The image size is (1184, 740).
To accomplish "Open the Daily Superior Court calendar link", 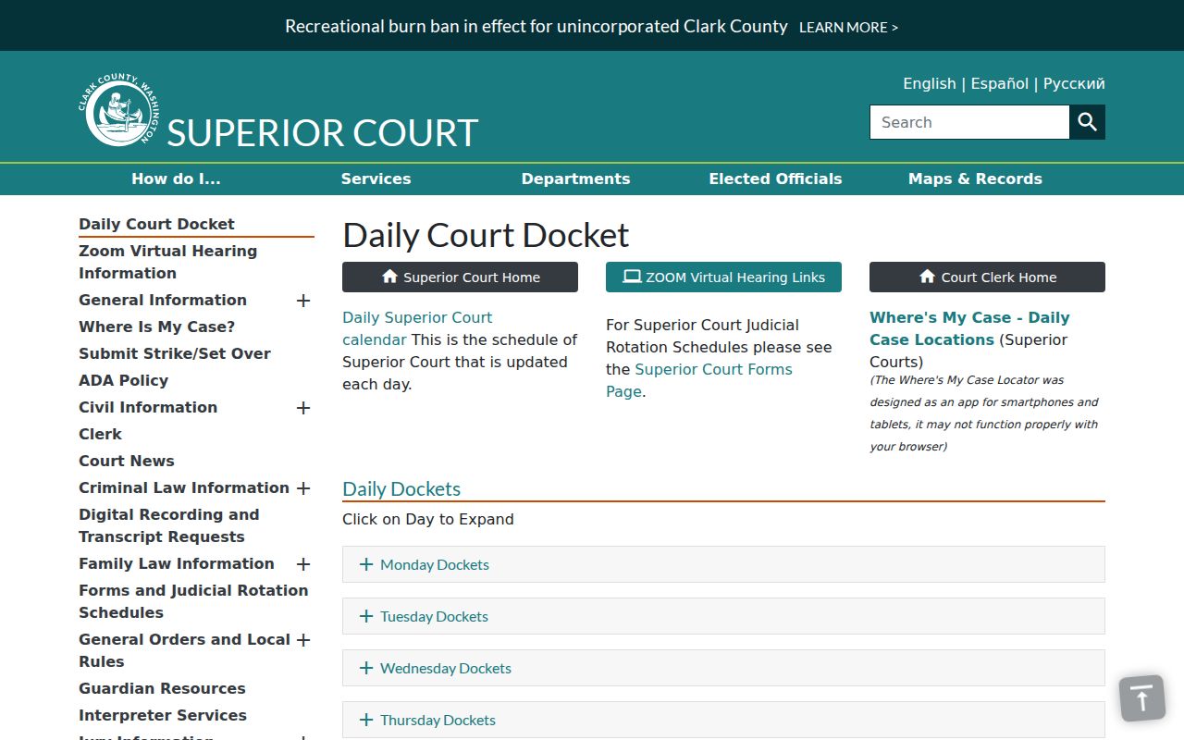I will coord(417,328).
